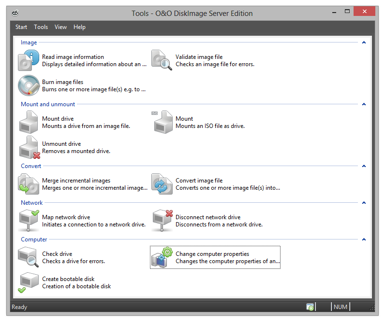This screenshot has width=385, height=323.
Task: Click 'Creation of a bootable disk' description
Action: point(76,286)
